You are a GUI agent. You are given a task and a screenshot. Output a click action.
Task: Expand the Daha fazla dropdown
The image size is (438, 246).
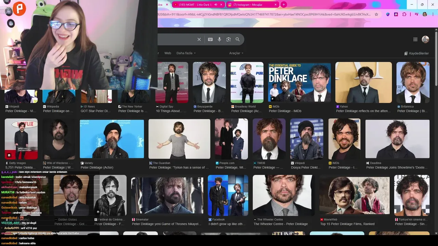(x=186, y=53)
